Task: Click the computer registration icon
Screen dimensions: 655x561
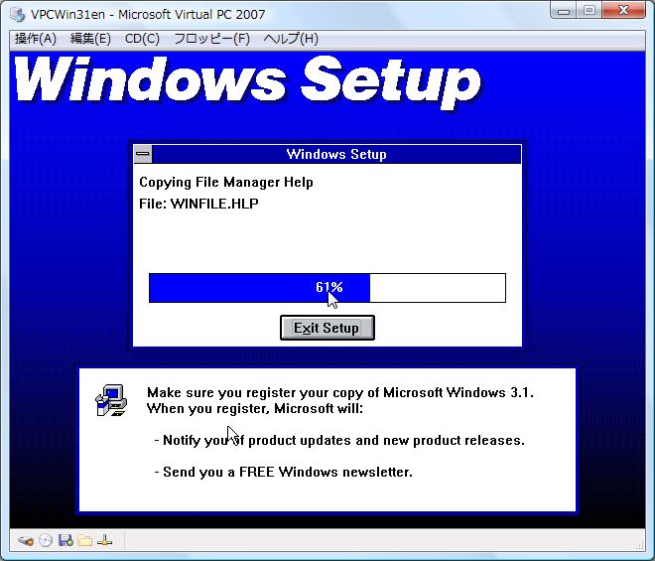Action: pyautogui.click(x=111, y=400)
